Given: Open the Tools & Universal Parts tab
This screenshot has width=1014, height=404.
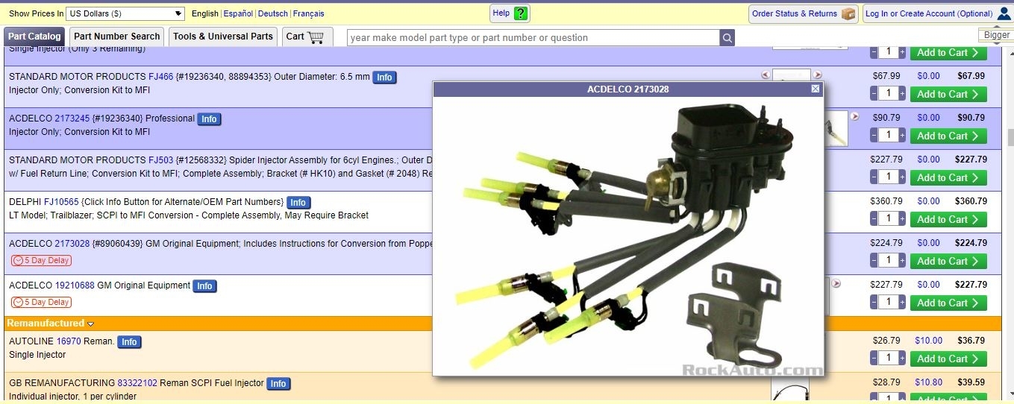Looking at the screenshot, I should coord(223,37).
